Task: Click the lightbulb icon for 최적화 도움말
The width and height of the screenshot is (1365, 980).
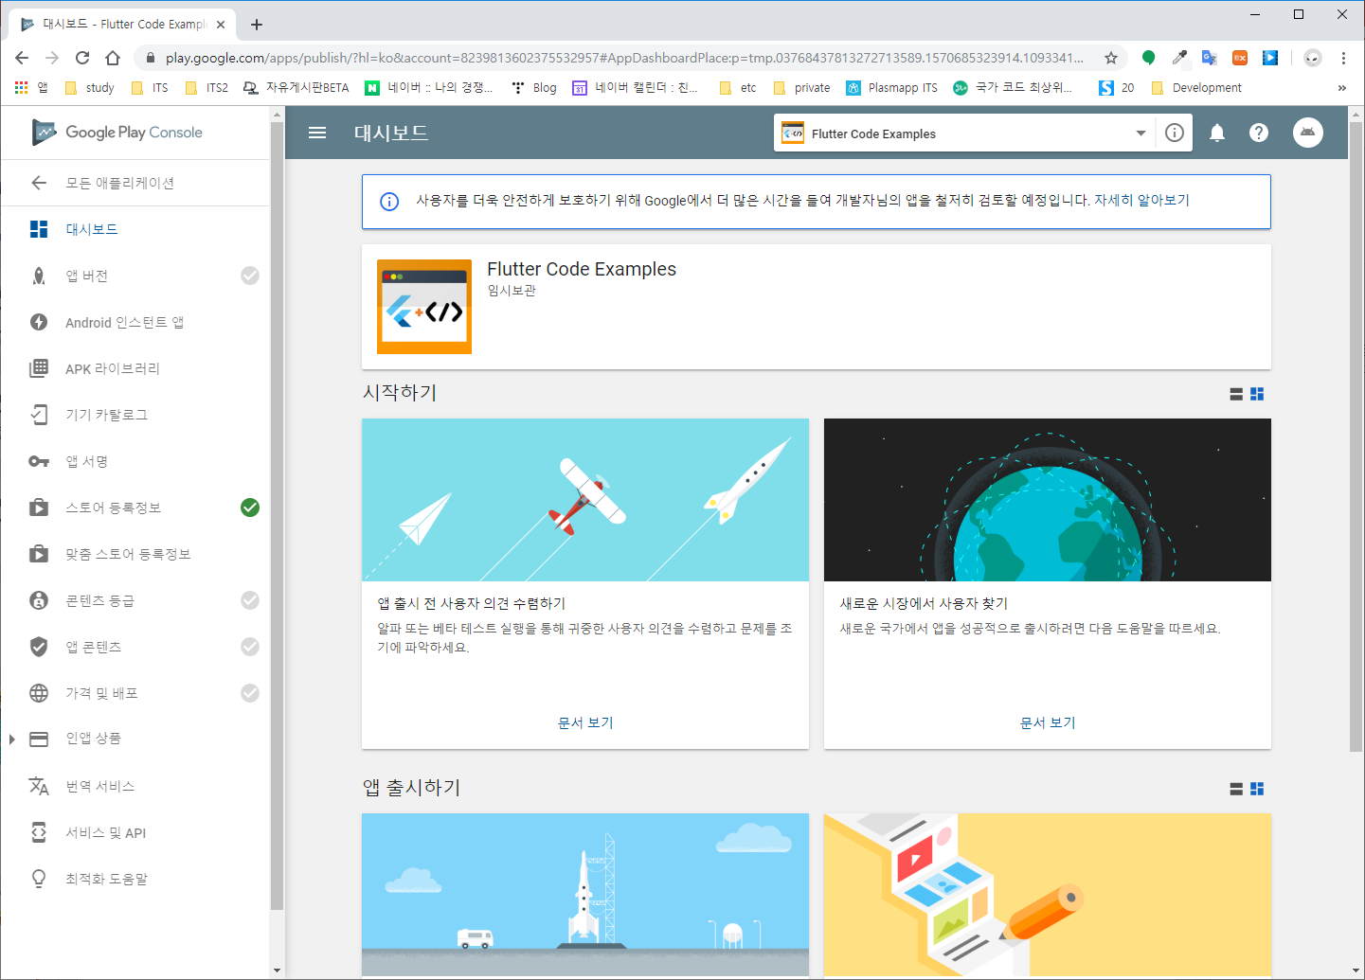Action: [x=39, y=879]
